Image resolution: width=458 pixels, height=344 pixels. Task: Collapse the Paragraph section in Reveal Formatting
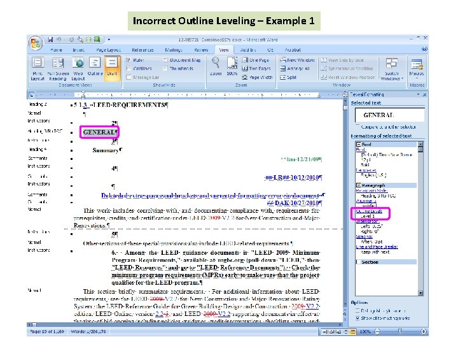point(358,185)
